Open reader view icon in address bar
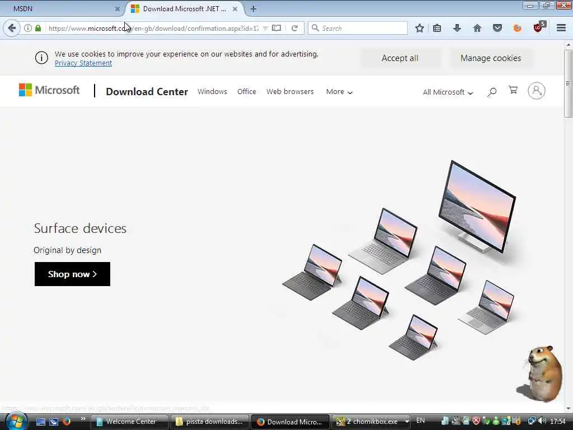Viewport: 573px width, 430px height. point(276,28)
